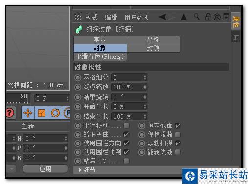The height and width of the screenshot is (184, 248).
Task: Uncheck the 使用围栏方向 checkbox
Action: 126,143
